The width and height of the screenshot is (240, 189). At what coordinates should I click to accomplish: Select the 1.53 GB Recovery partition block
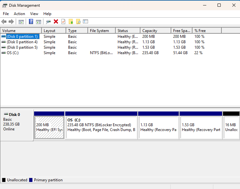[x=201, y=125]
